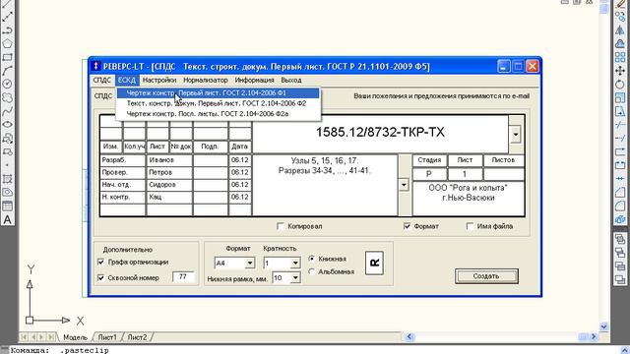
Task: Select the Circle draw tool
Action: (7, 84)
